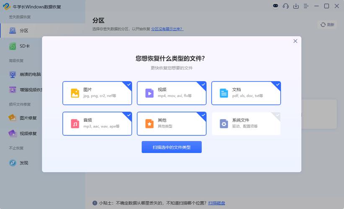The height and width of the screenshot is (209, 344).
Task: Maximize the application window
Action: tap(326, 6)
